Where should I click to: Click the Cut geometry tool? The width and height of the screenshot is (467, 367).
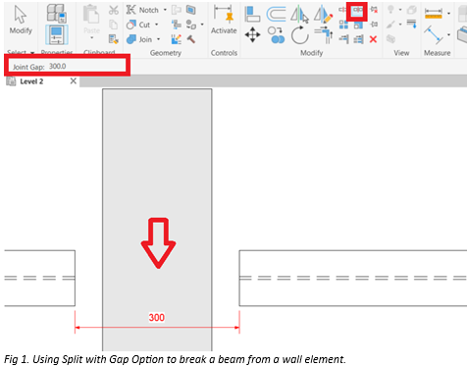(138, 25)
